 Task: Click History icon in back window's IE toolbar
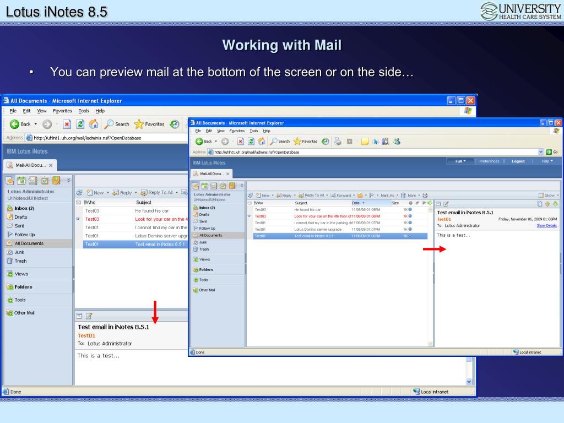(x=175, y=124)
